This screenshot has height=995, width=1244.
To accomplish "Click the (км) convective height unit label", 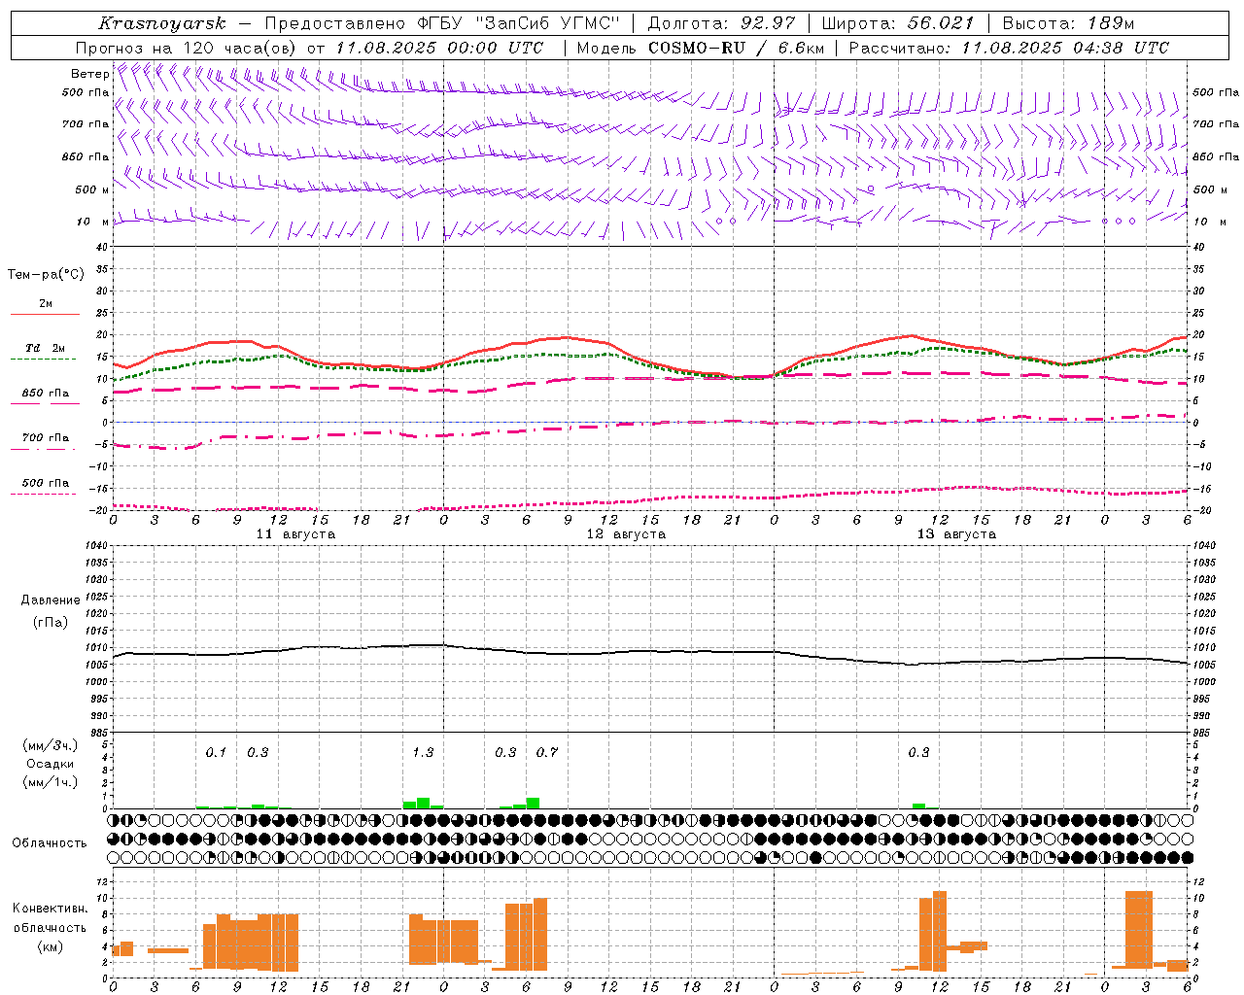I will pos(50,946).
